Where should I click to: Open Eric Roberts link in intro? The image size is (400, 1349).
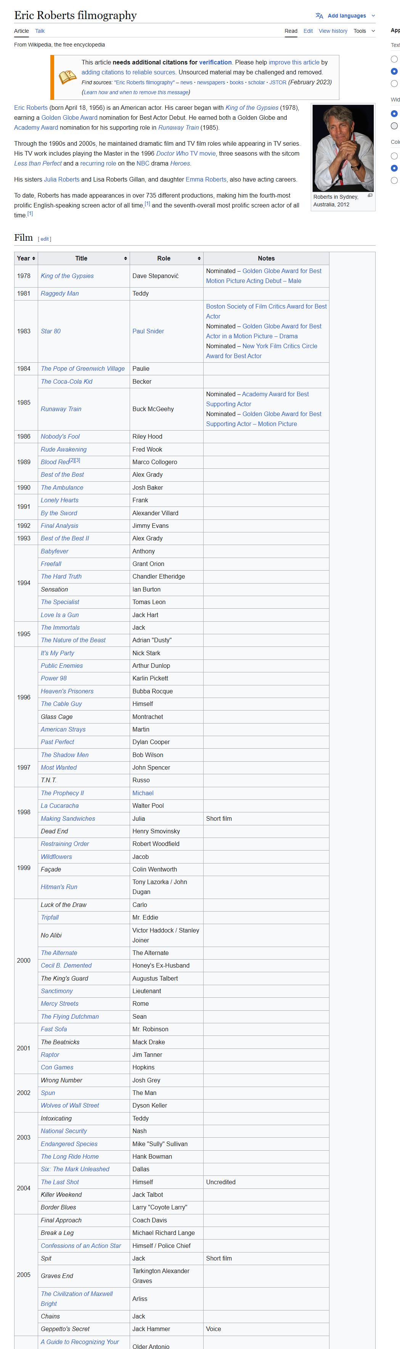[x=31, y=107]
